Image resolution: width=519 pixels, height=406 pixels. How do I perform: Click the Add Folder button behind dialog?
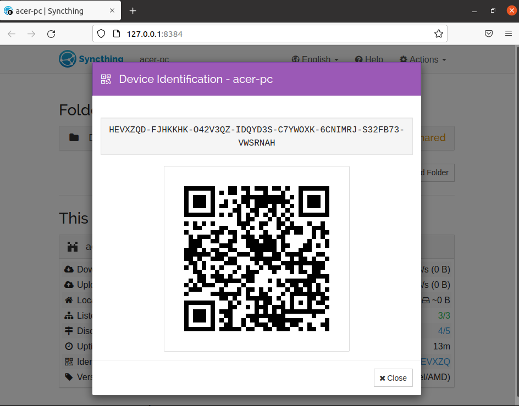[438, 173]
